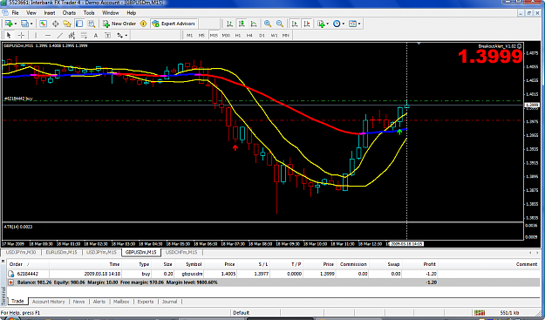Open the Profiles icon in the toolbar
The image size is (545, 320).
pyautogui.click(x=24, y=24)
